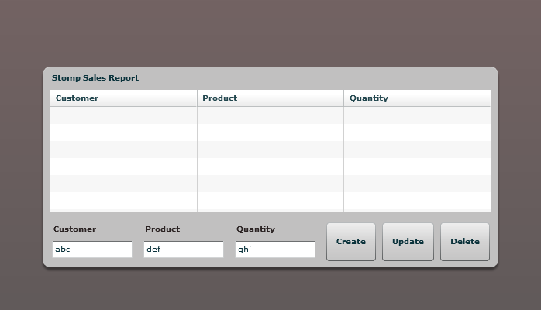Click divider between Product and Quantity headers
Viewport: 541px width, 310px height.
pyautogui.click(x=343, y=98)
